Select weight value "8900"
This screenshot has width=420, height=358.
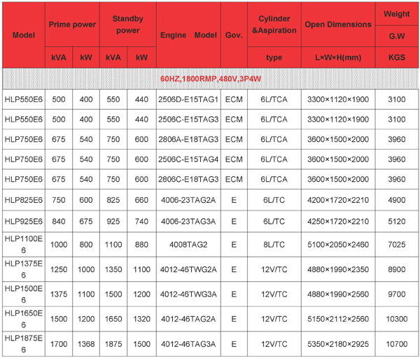pos(397,269)
